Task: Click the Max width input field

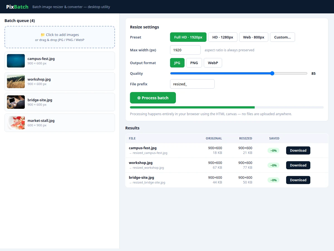Action: pyautogui.click(x=185, y=50)
